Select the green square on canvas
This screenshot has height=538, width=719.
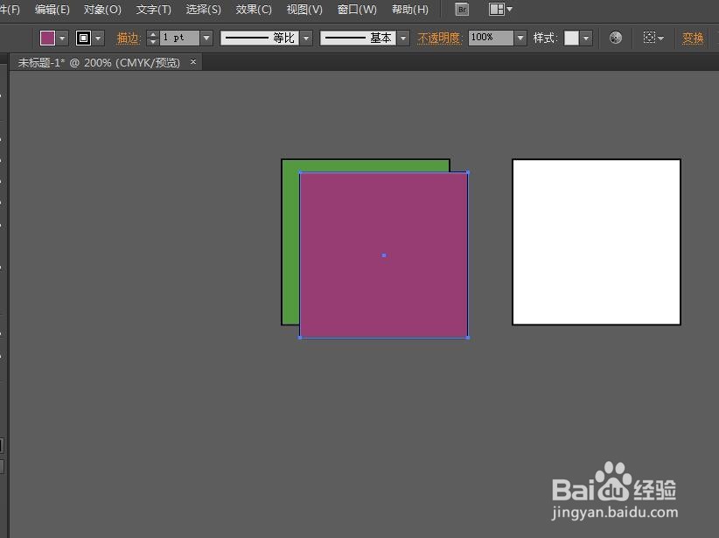click(290, 248)
